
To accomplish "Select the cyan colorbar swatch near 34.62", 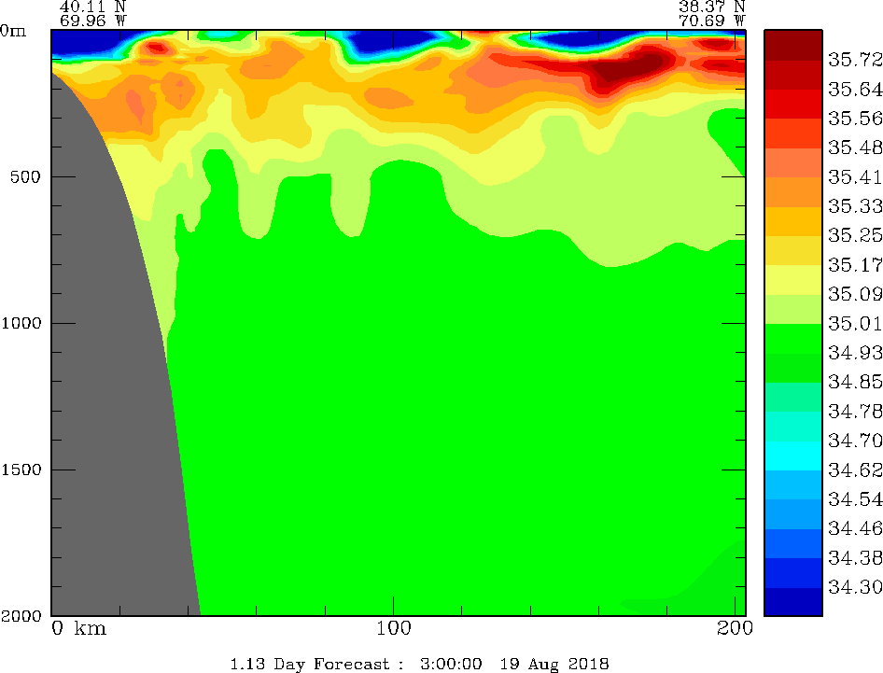I will tap(792, 456).
